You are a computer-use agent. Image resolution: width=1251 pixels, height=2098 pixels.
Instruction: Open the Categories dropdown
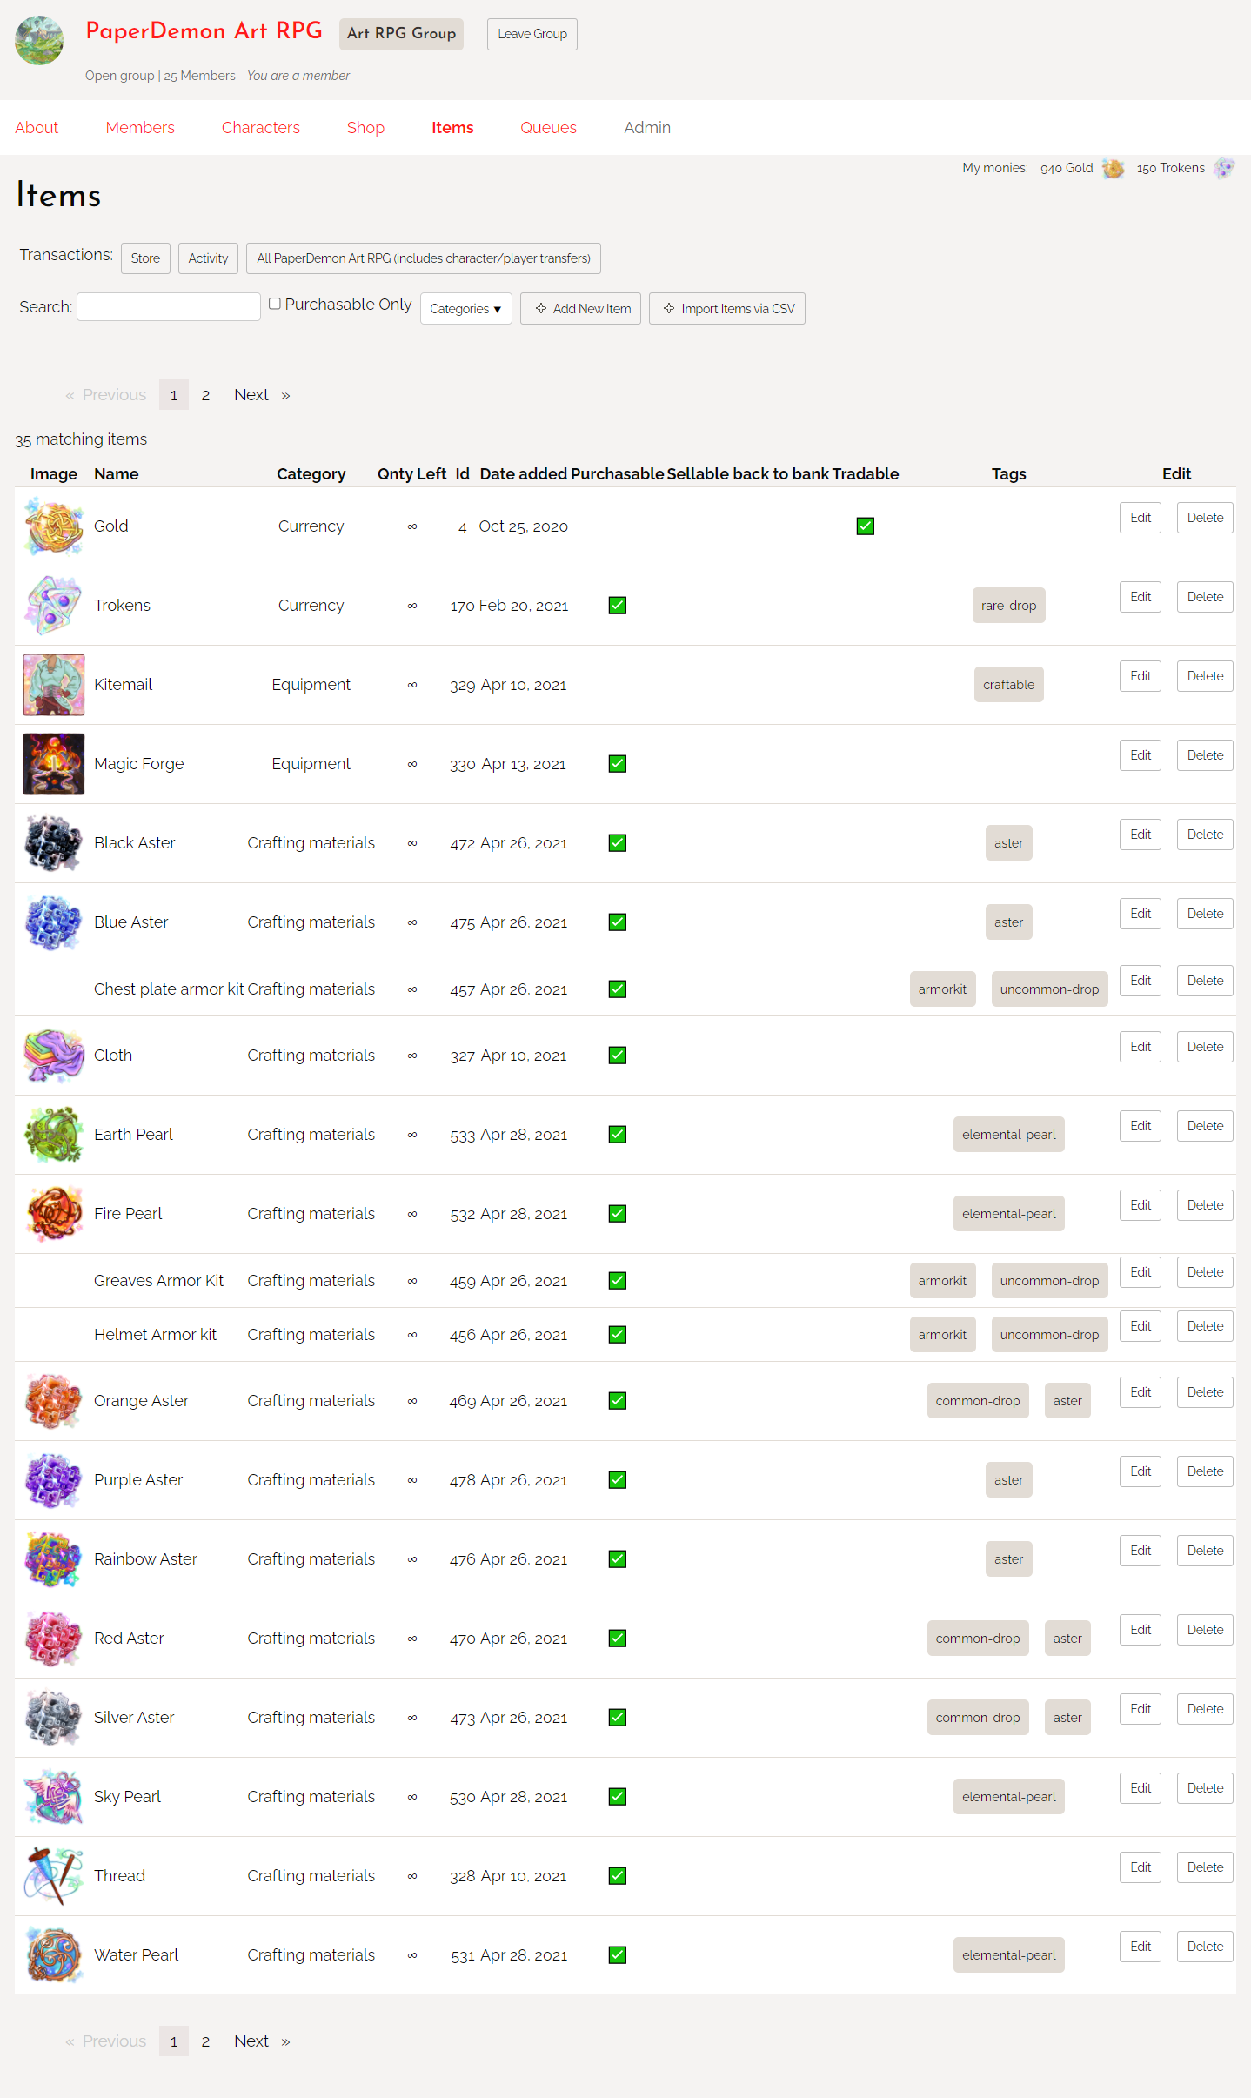[x=465, y=308]
